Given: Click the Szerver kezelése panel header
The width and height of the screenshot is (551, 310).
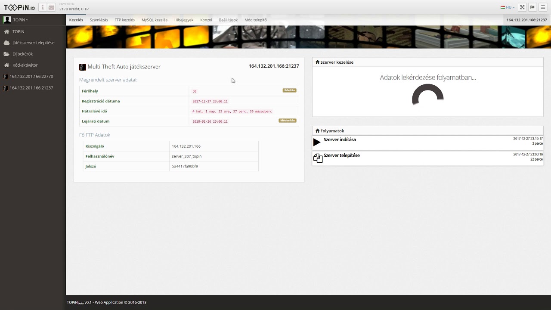Looking at the screenshot, I should click(428, 62).
